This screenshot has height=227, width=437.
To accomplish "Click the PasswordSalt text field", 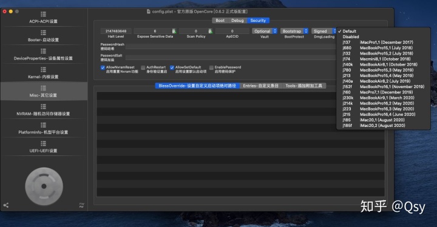I will click(231, 58).
